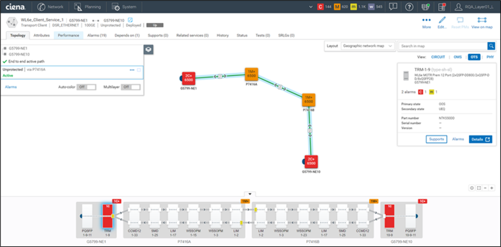
Task: Select the OTS view
Action: point(474,57)
